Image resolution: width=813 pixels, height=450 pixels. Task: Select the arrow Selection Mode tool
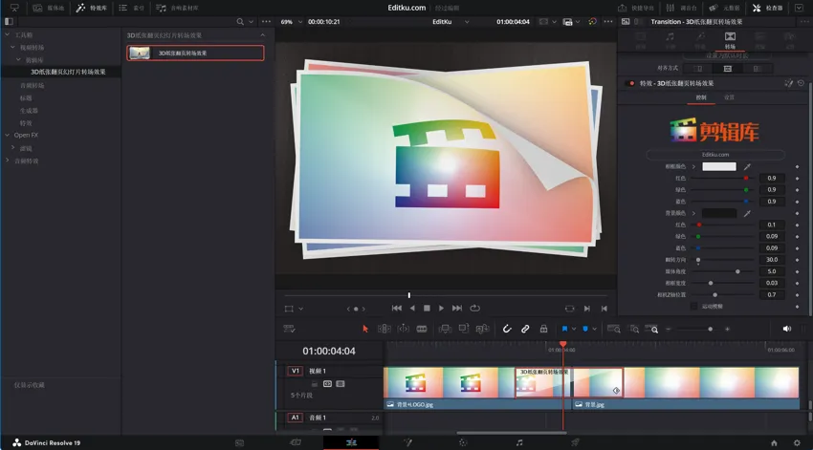(364, 329)
